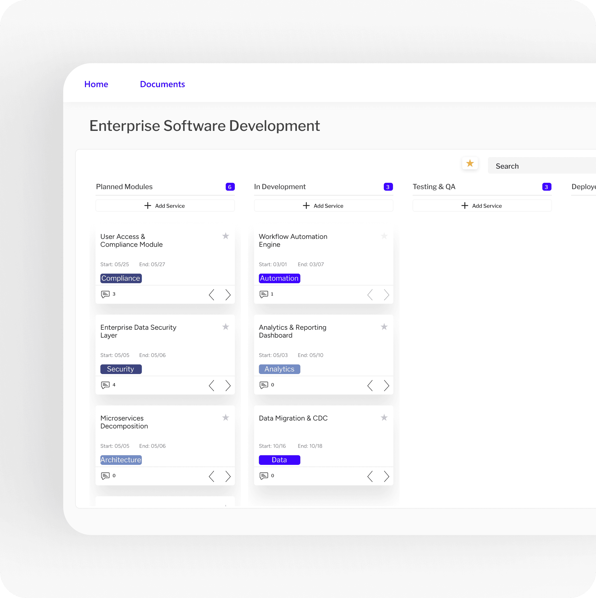This screenshot has width=596, height=598.
Task: Open comments on Workflow Automation Engine card
Action: coord(264,294)
